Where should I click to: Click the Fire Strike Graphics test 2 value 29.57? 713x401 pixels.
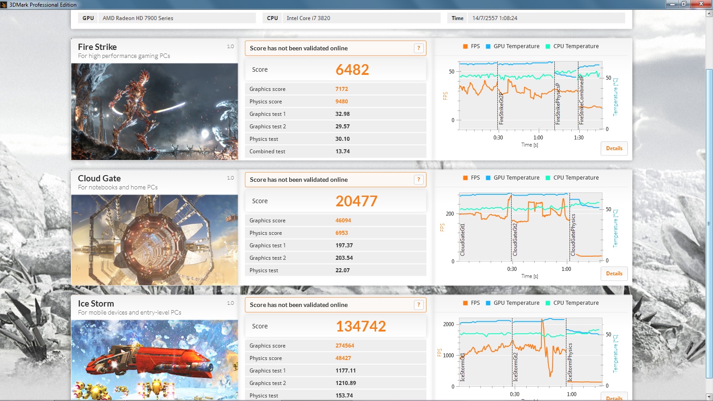(343, 127)
